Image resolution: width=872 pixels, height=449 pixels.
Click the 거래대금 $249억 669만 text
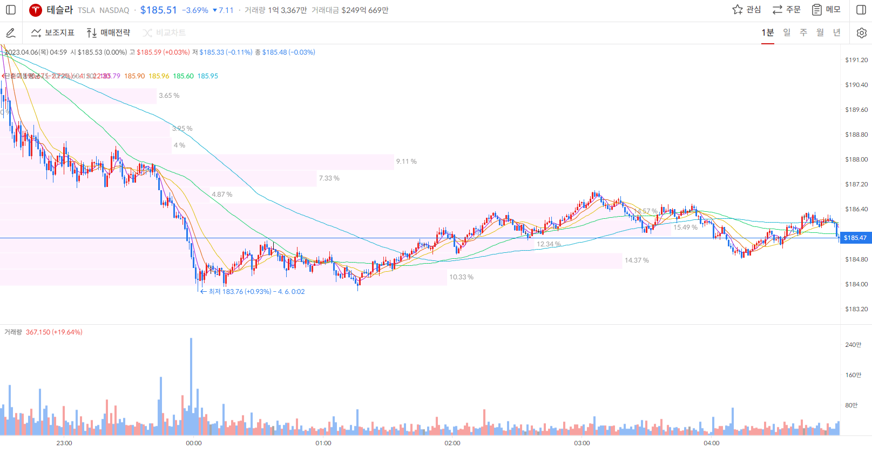[x=350, y=10]
